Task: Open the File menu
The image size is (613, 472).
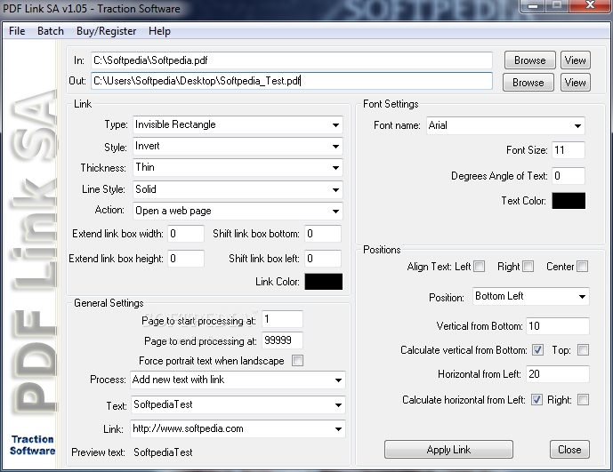Action: 17,31
